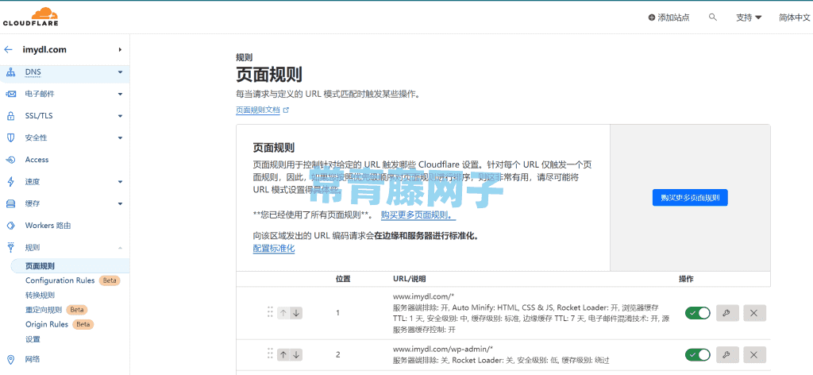Collapse the rules section arrow
Screen dimensions: 813x375
121,248
